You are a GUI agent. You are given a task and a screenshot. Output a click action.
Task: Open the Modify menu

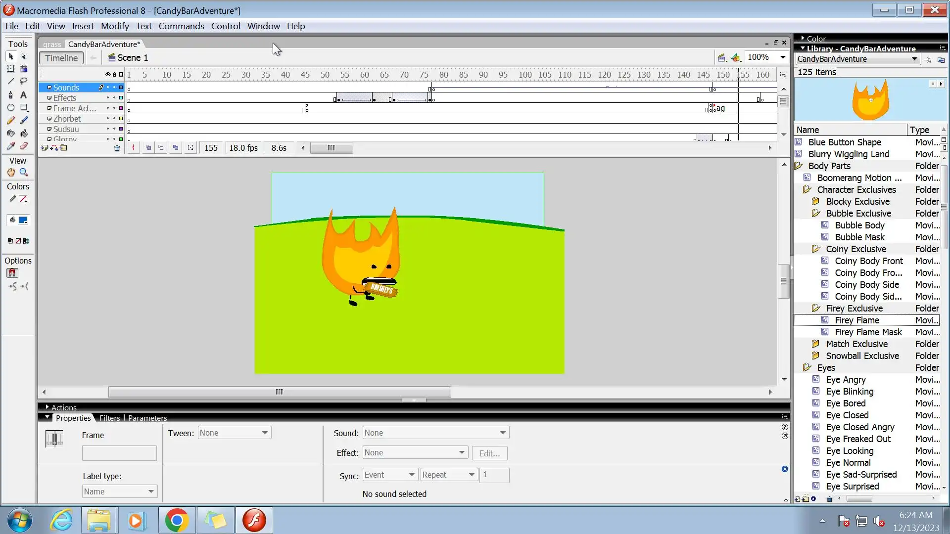(x=115, y=26)
